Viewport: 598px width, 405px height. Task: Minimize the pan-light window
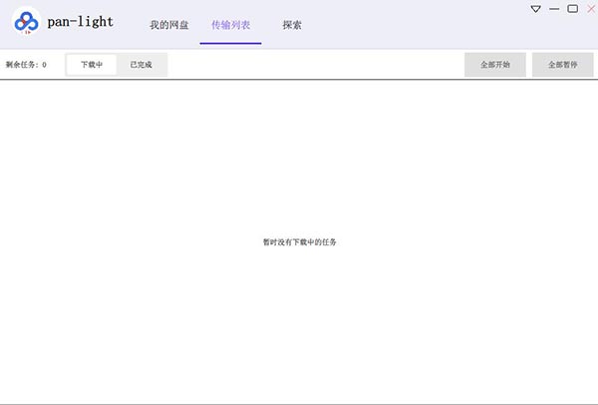click(554, 9)
